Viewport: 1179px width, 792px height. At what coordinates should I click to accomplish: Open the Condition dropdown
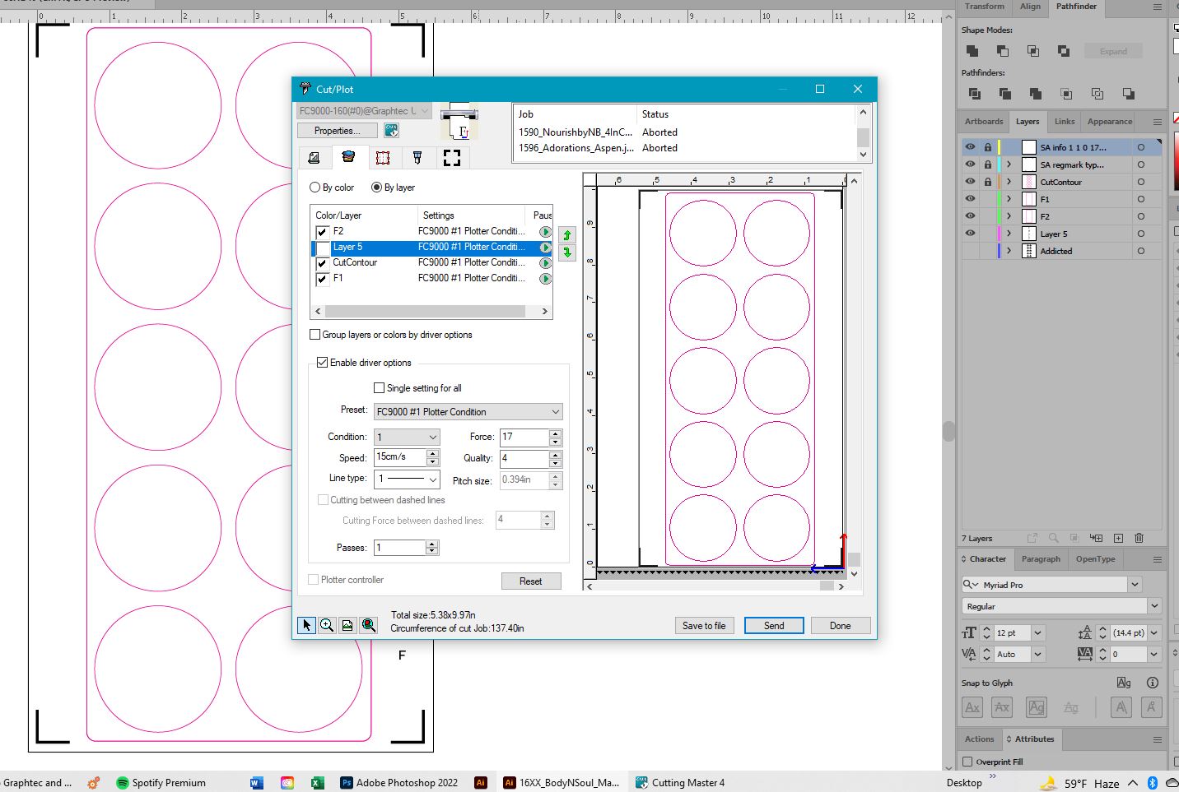point(407,437)
